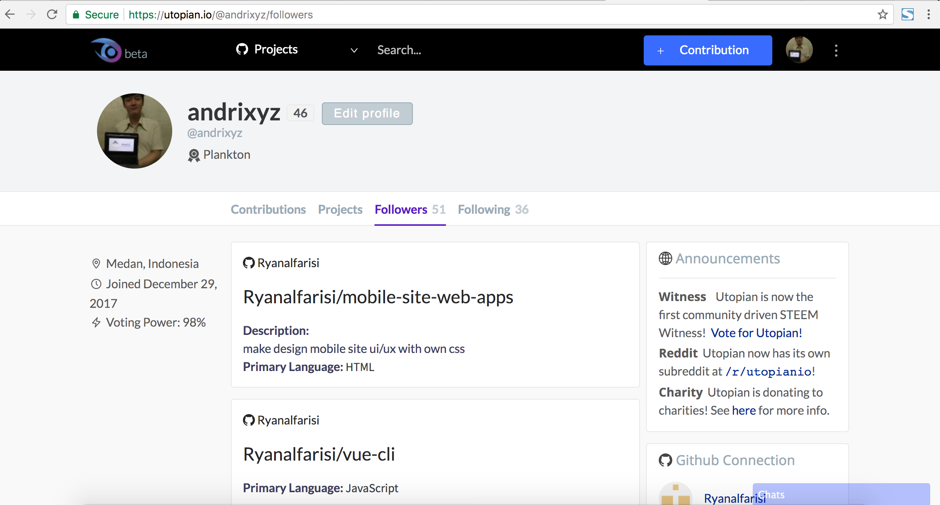Open the Chrome three-dot menu
Viewport: 940px width, 505px height.
[x=928, y=15]
